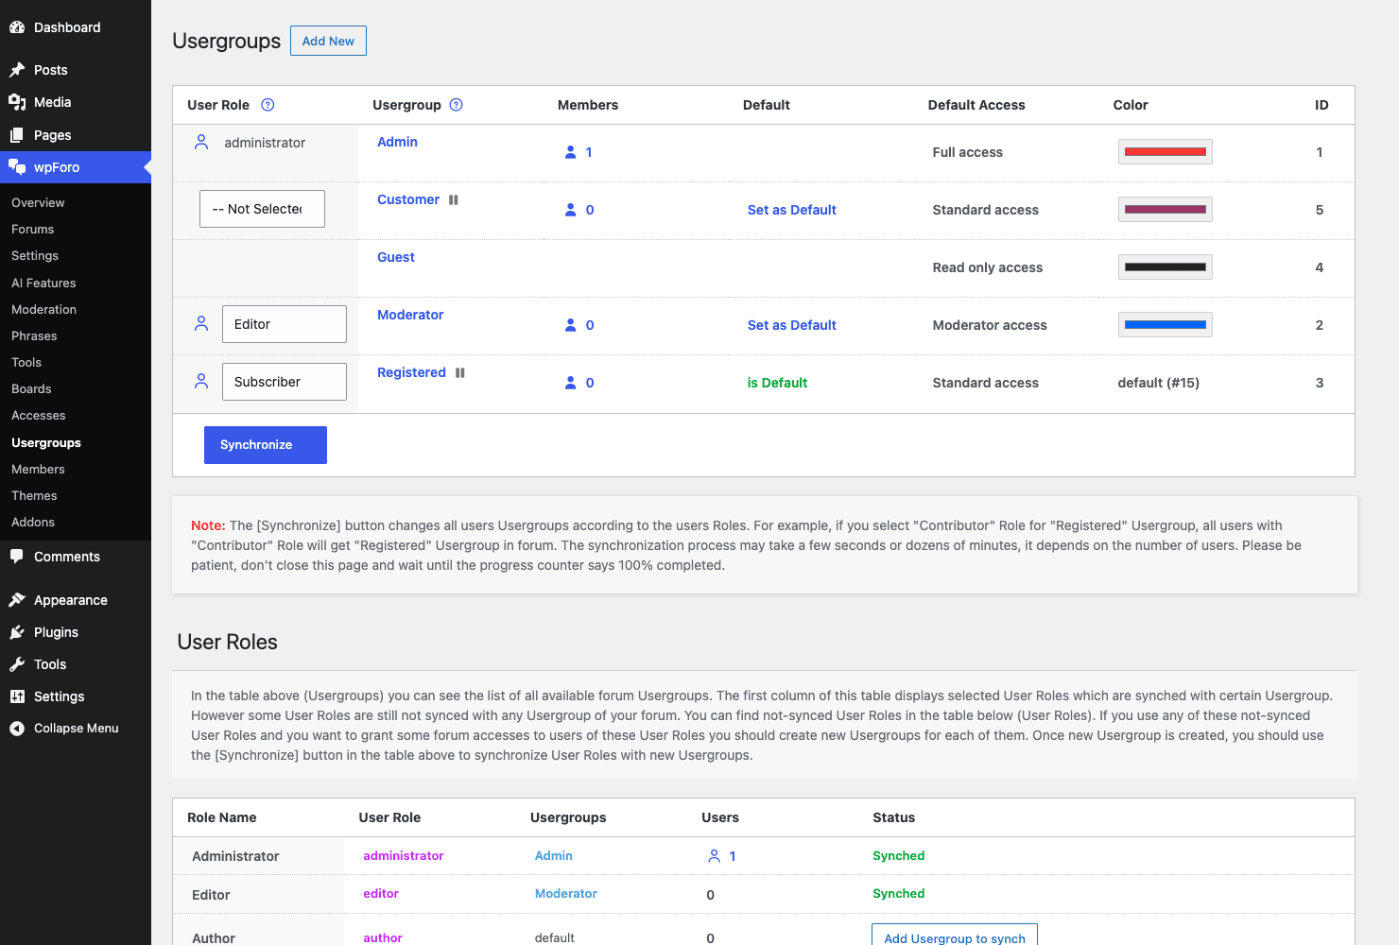
Task: Click the Posts pushpin icon
Action: (x=17, y=70)
